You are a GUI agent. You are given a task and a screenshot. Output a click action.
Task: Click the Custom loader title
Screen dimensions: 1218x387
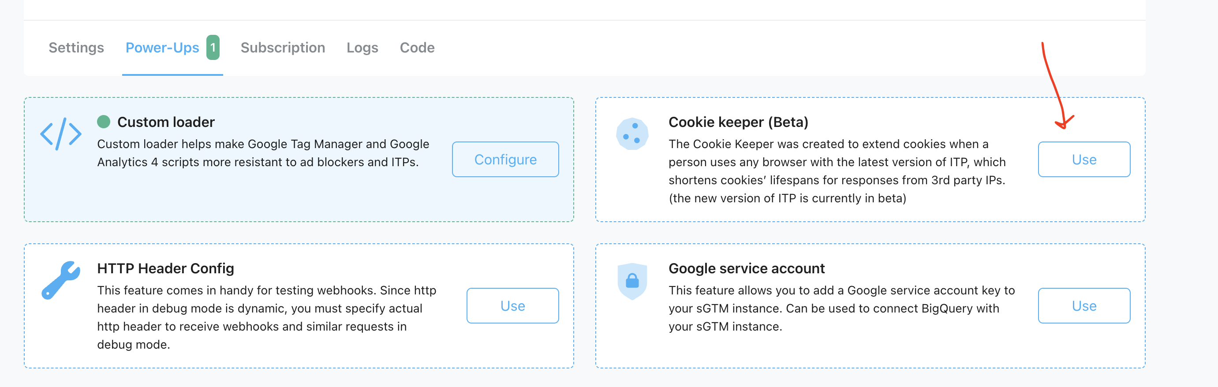pyautogui.click(x=166, y=123)
